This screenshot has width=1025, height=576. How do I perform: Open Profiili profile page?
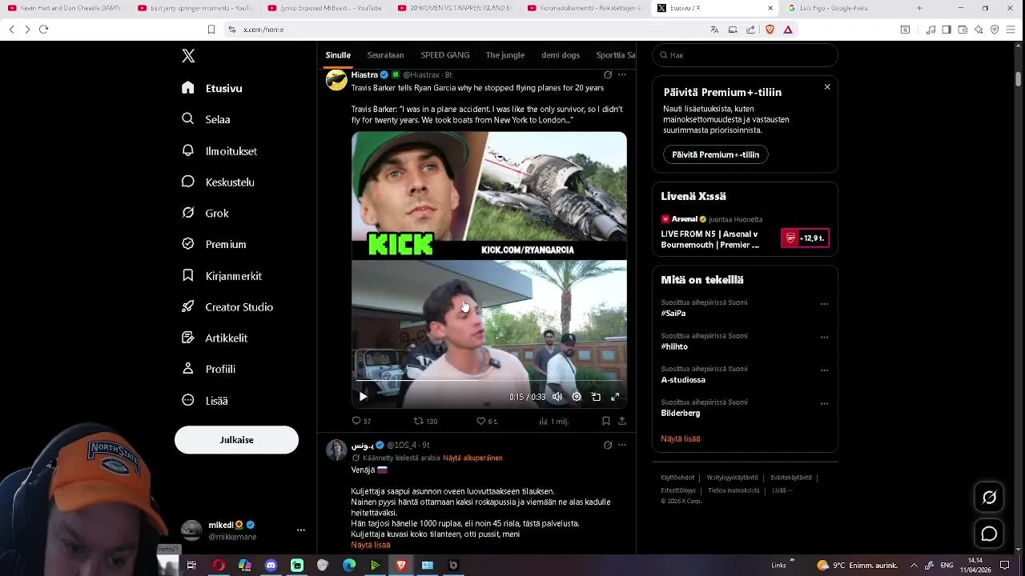[x=209, y=369]
